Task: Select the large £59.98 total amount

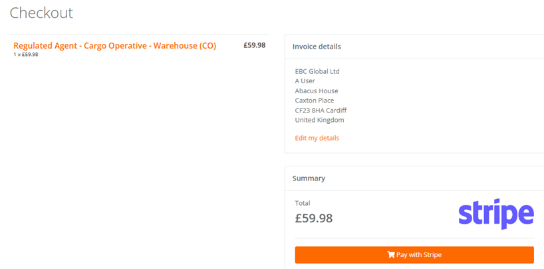Action: click(x=314, y=218)
